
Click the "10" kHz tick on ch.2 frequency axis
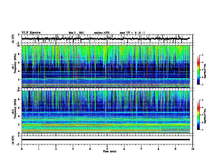(x=18, y=91)
